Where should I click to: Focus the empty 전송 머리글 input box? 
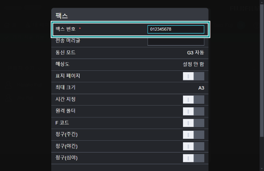176,42
